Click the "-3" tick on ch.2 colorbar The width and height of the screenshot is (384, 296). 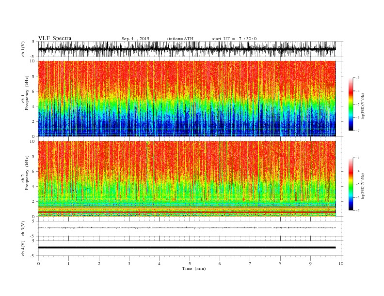click(x=357, y=158)
